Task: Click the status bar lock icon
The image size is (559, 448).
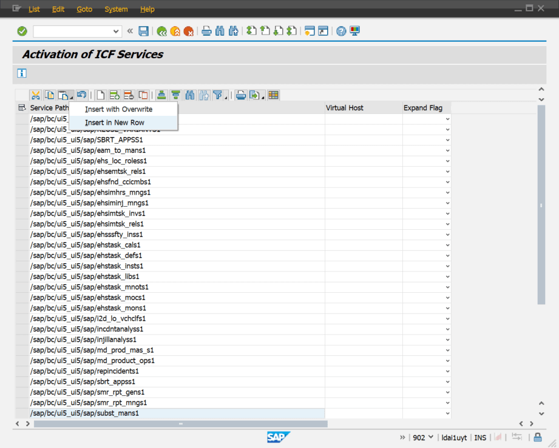Action: [538, 437]
